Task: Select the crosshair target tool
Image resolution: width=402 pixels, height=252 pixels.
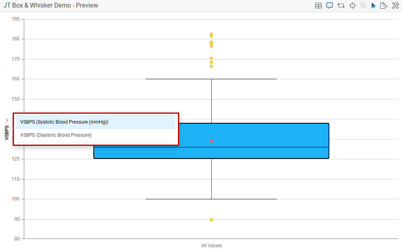Action: pos(352,6)
